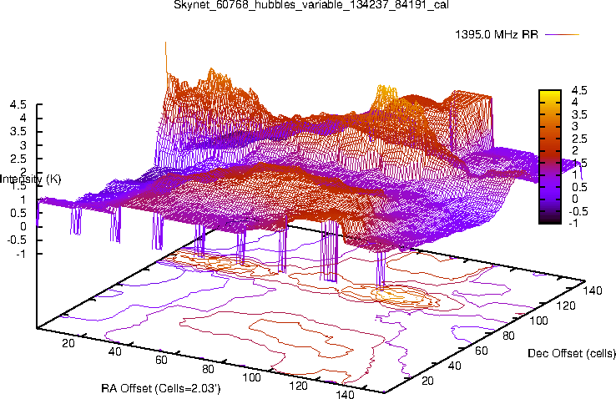This screenshot has height=399, width=616.
Task: Click the RA Offset (Cells=2.03') axis label
Action: 161,388
